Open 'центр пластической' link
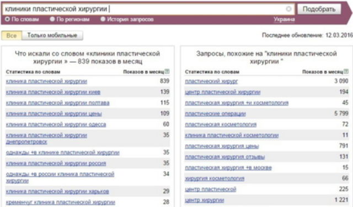The image size is (353, 207). (211, 189)
